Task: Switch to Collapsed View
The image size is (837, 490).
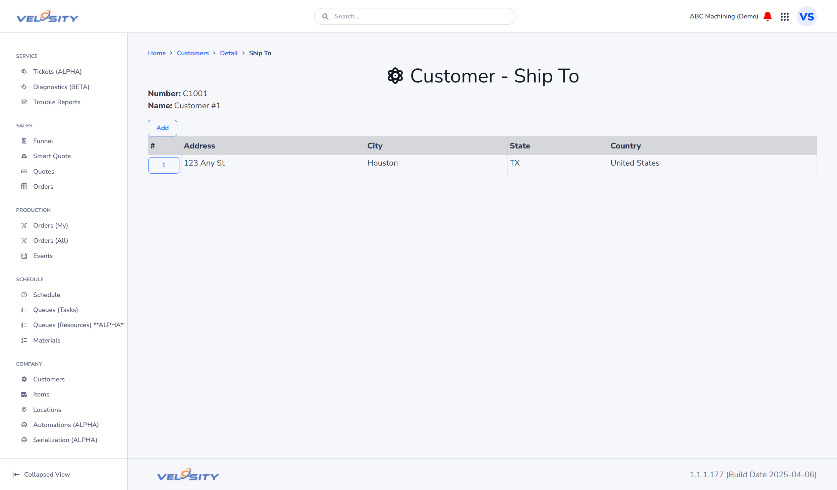Action: tap(47, 474)
